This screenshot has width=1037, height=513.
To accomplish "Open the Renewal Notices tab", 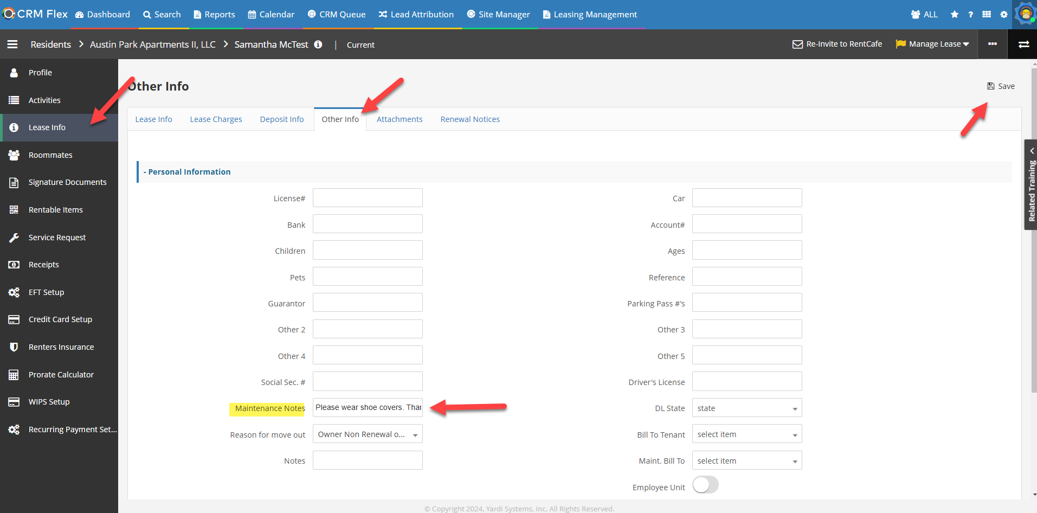I will (x=470, y=119).
